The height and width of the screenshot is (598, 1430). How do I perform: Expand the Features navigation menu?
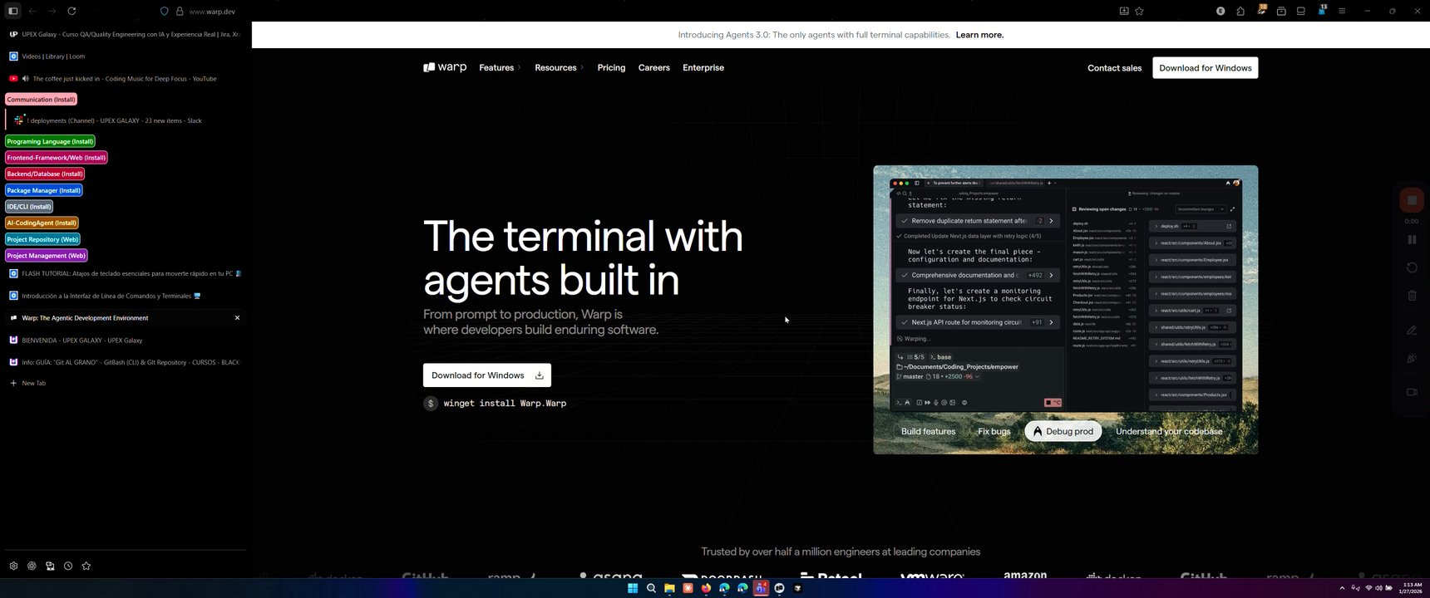pyautogui.click(x=500, y=67)
